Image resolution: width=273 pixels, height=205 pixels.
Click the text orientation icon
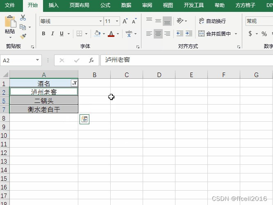click(180, 21)
